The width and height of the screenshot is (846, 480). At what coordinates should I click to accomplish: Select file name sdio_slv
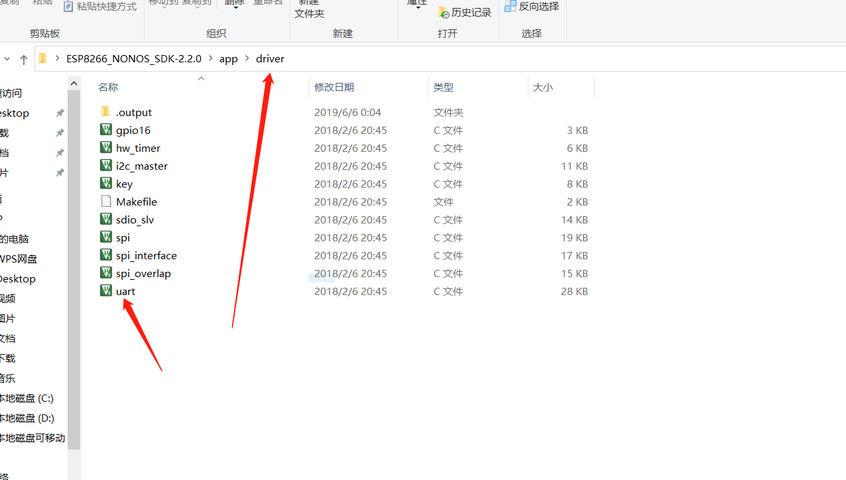(135, 219)
